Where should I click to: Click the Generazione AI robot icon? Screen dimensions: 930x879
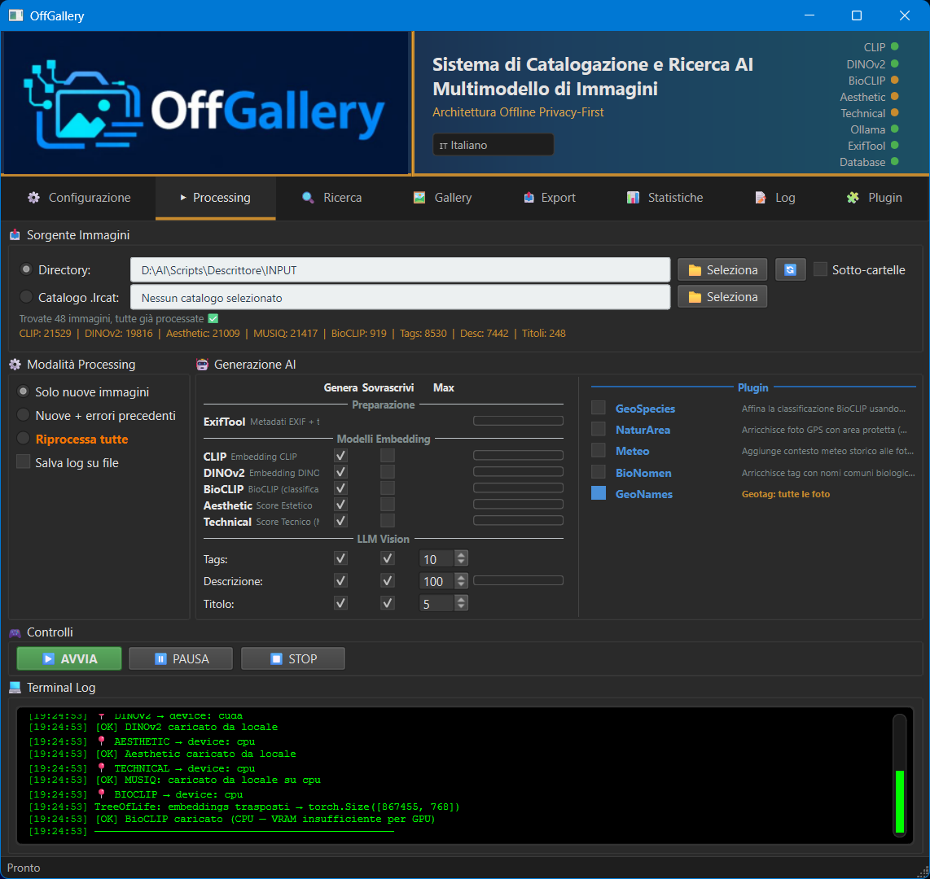click(202, 365)
